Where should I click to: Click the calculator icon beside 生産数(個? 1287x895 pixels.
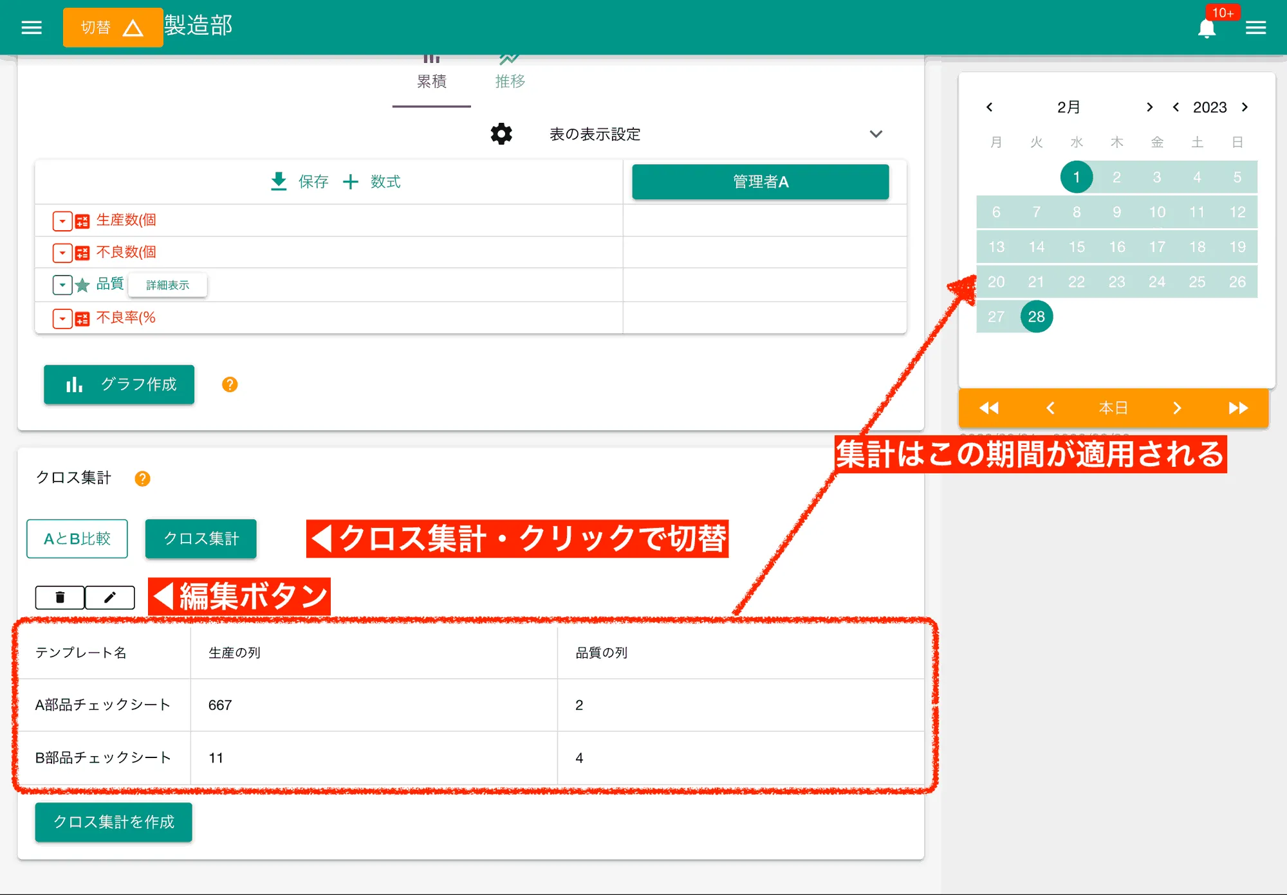point(82,220)
